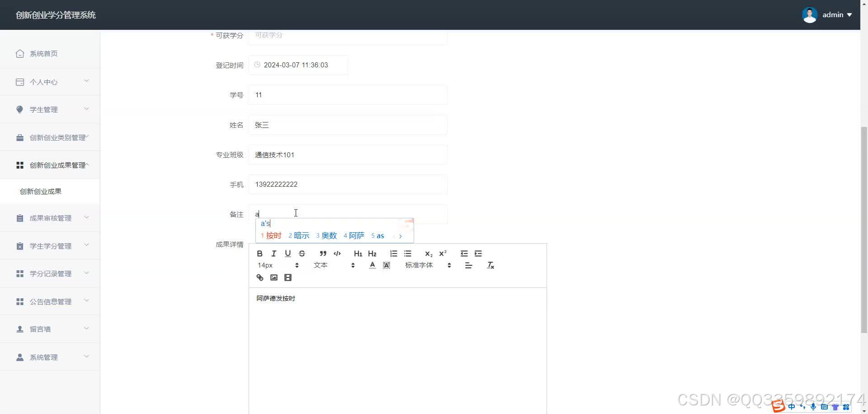This screenshot has width=868, height=414.
Task: Choose IME candidate 4 阿萨
Action: [354, 235]
